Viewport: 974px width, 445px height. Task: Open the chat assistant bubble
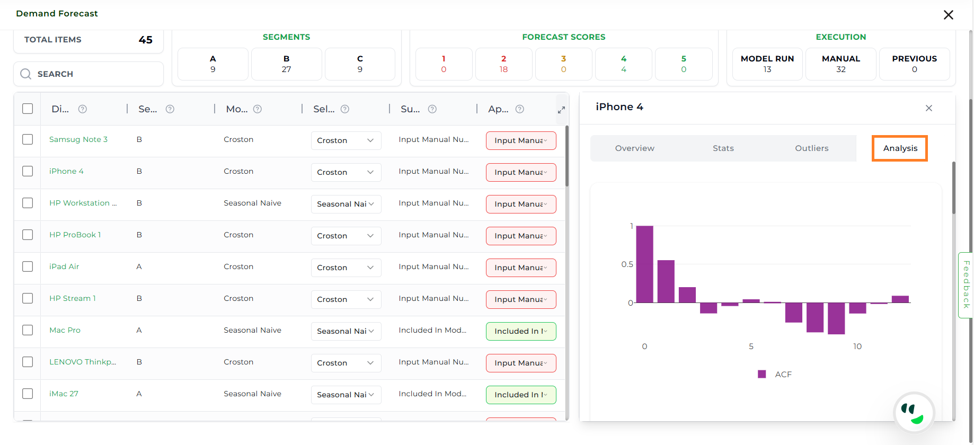pos(914,412)
